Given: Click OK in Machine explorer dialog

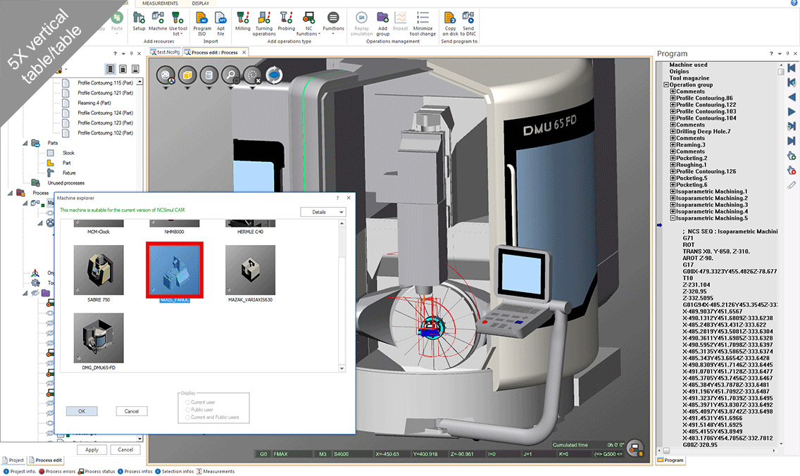Looking at the screenshot, I should coord(82,411).
